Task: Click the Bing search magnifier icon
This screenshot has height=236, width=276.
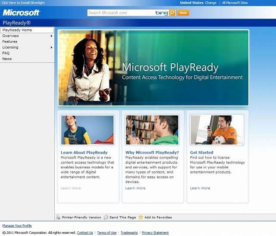Action: pyautogui.click(x=172, y=12)
